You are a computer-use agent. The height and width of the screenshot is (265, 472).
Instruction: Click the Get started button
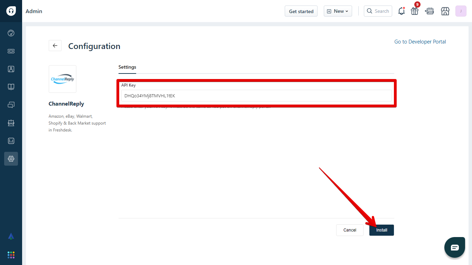pos(301,11)
